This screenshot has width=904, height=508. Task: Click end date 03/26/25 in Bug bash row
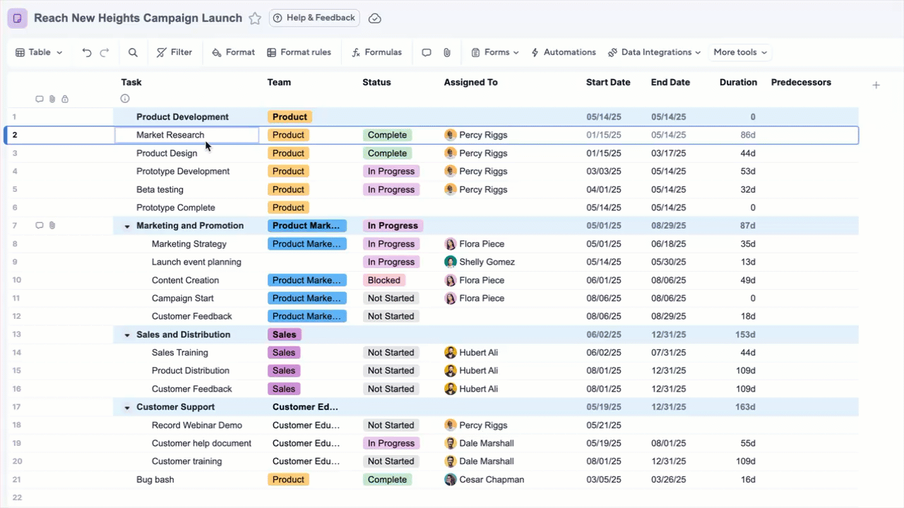[668, 480]
